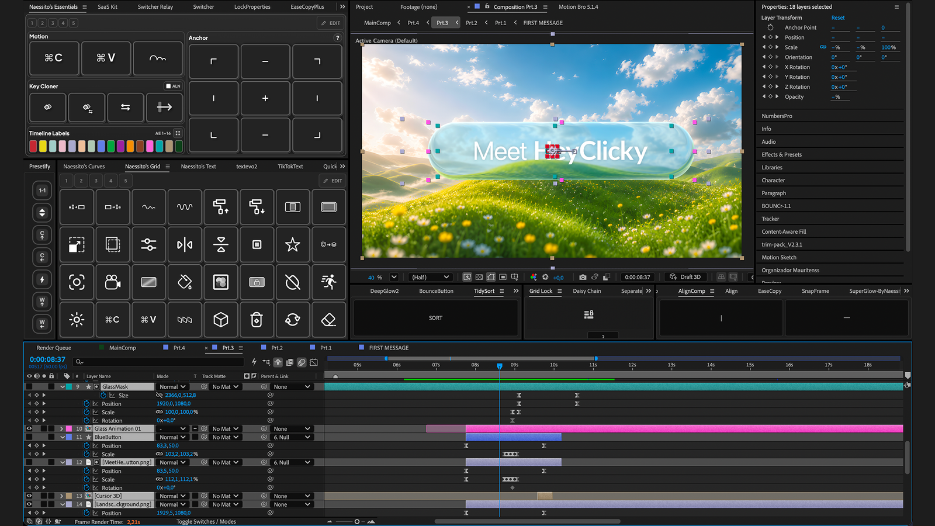Click the timeline's Motion Blur enable icon

click(x=302, y=362)
